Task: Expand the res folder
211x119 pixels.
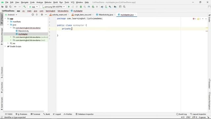Action: pos(8,43)
